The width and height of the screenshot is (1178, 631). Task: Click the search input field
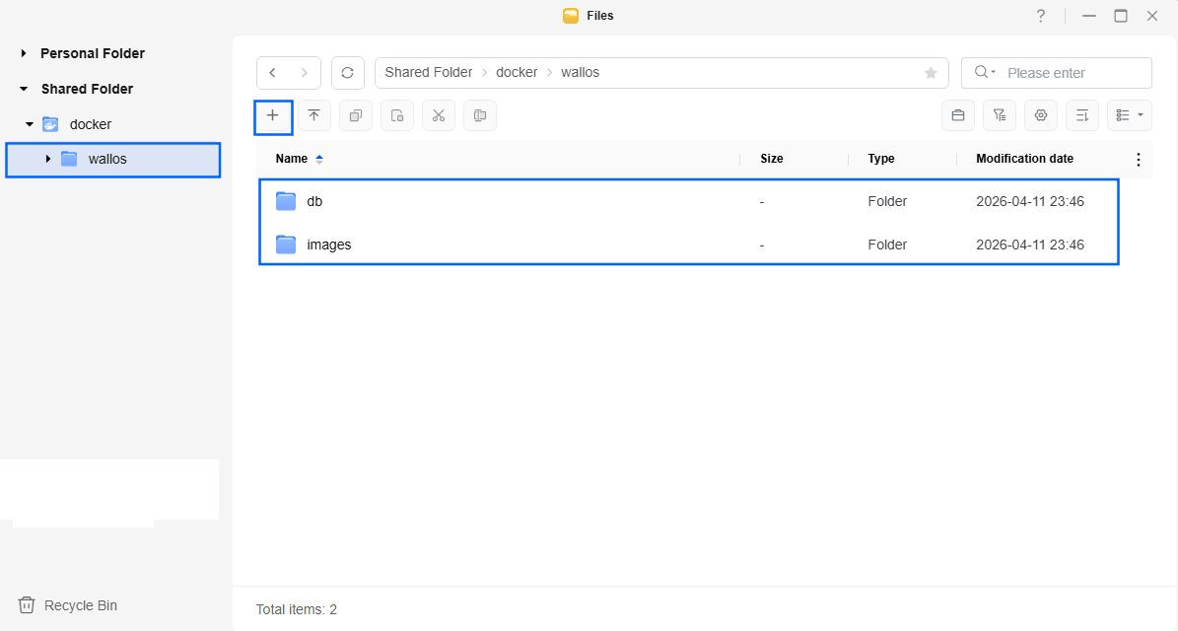1073,73
